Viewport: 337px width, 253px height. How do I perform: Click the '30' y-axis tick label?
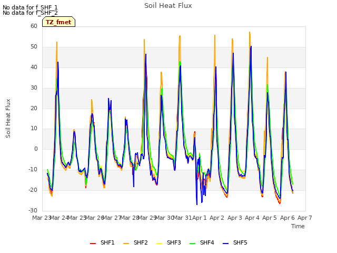[x=34, y=88]
